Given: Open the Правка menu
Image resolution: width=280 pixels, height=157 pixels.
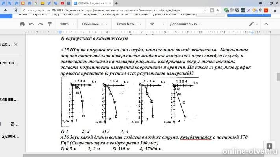Looking at the screenshot, I should 40,14.
